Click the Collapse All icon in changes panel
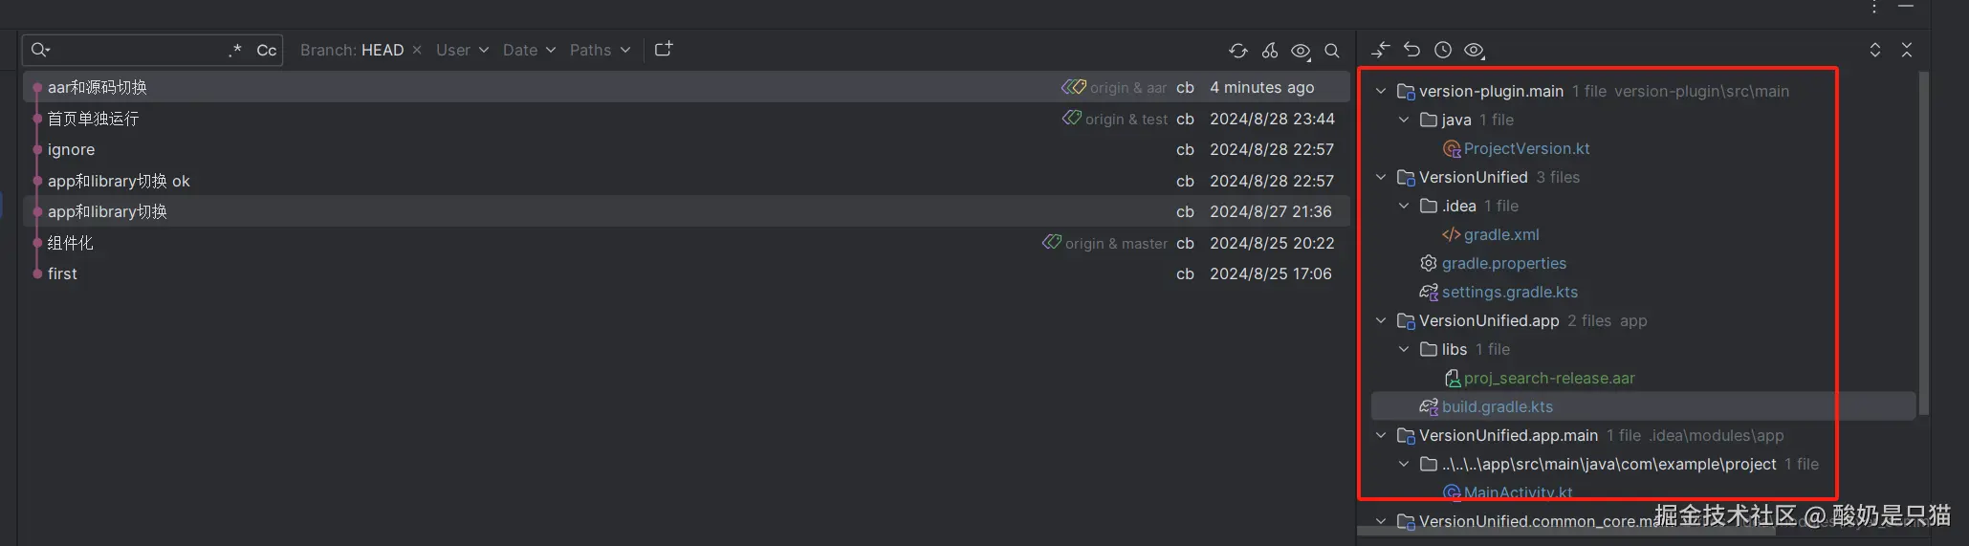The width and height of the screenshot is (1969, 546). click(1907, 50)
